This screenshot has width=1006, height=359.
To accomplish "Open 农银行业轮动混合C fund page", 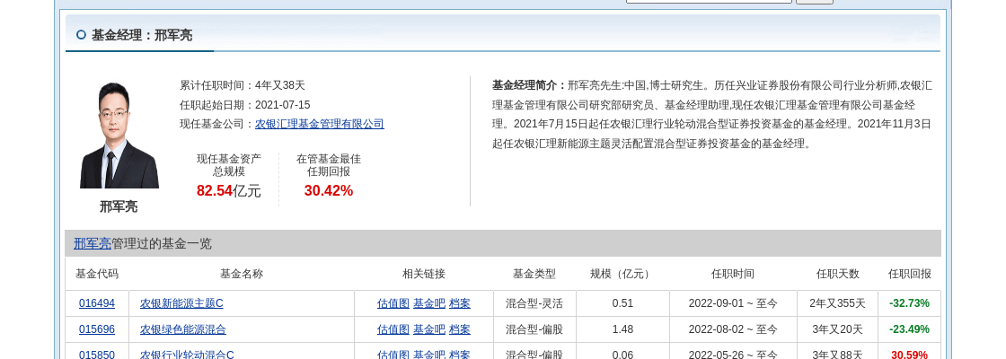I will point(187,355).
